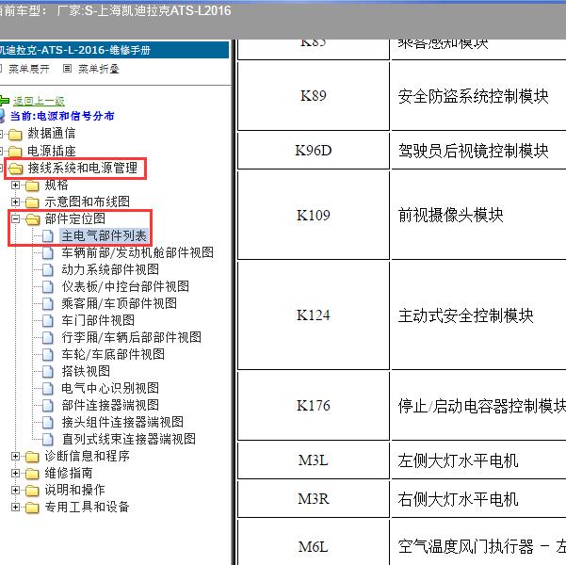Click the 示意图和布线图 folder icon
Image resolution: width=566 pixels, height=565 pixels.
click(x=32, y=202)
